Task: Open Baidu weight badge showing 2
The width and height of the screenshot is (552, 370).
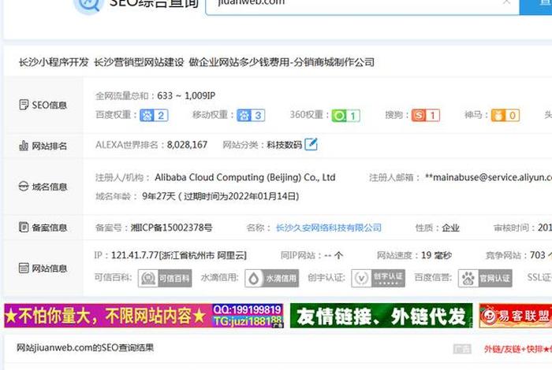Action: [154, 115]
